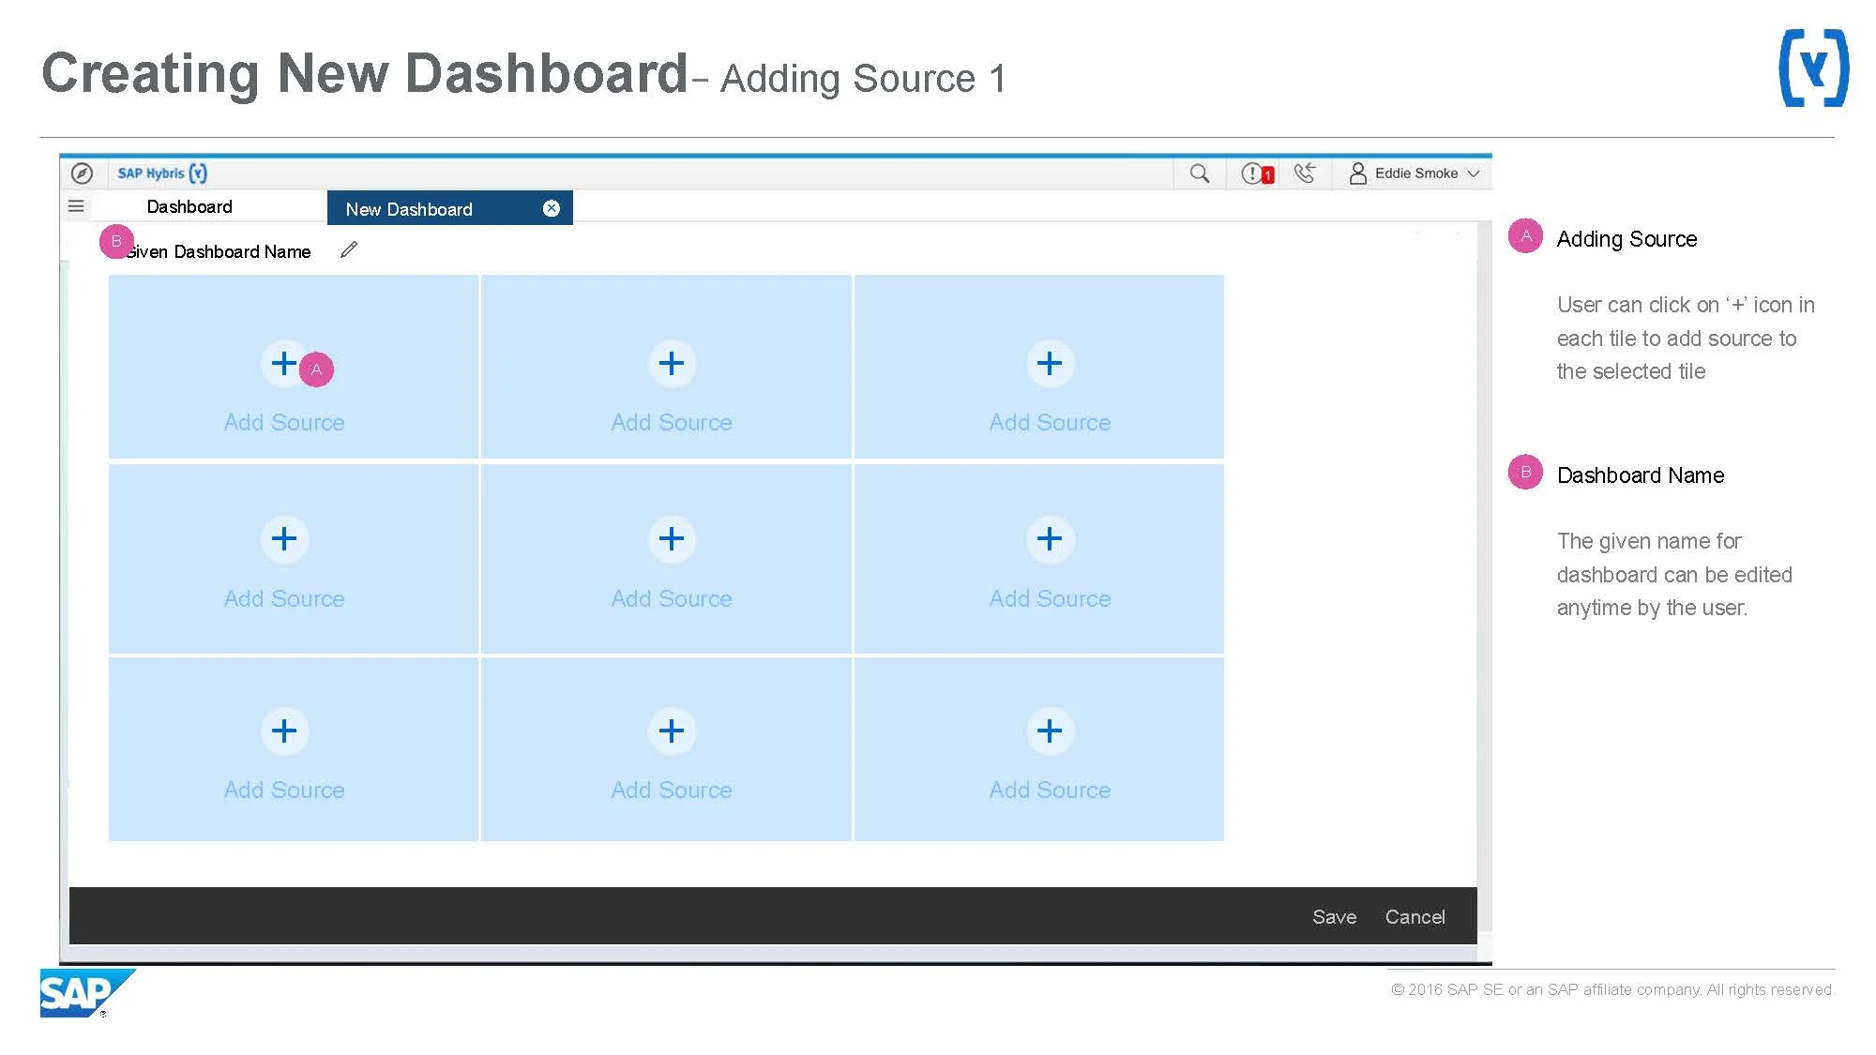The height and width of the screenshot is (1055, 1876).
Task: Click Add Source label in middle-right tile
Action: (1050, 598)
